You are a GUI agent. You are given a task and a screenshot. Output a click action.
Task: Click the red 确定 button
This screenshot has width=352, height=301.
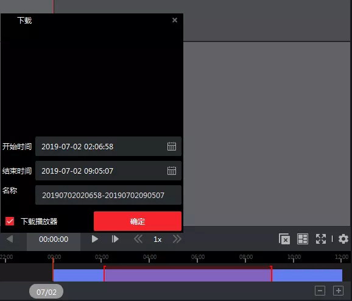click(138, 221)
